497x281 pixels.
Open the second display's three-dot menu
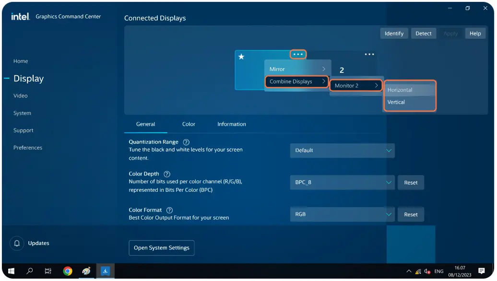pos(369,54)
